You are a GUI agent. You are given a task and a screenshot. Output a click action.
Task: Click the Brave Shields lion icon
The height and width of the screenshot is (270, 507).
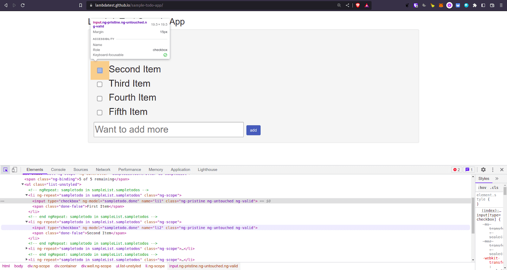click(x=358, y=5)
